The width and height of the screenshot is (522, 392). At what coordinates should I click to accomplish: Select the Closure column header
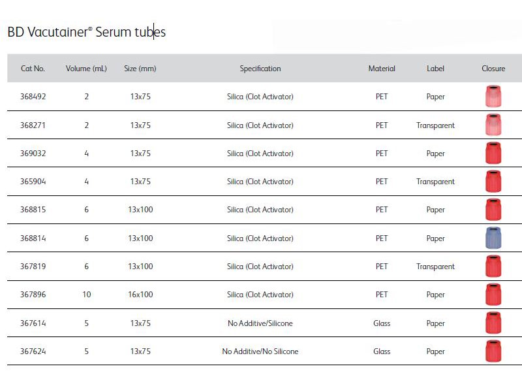[493, 69]
